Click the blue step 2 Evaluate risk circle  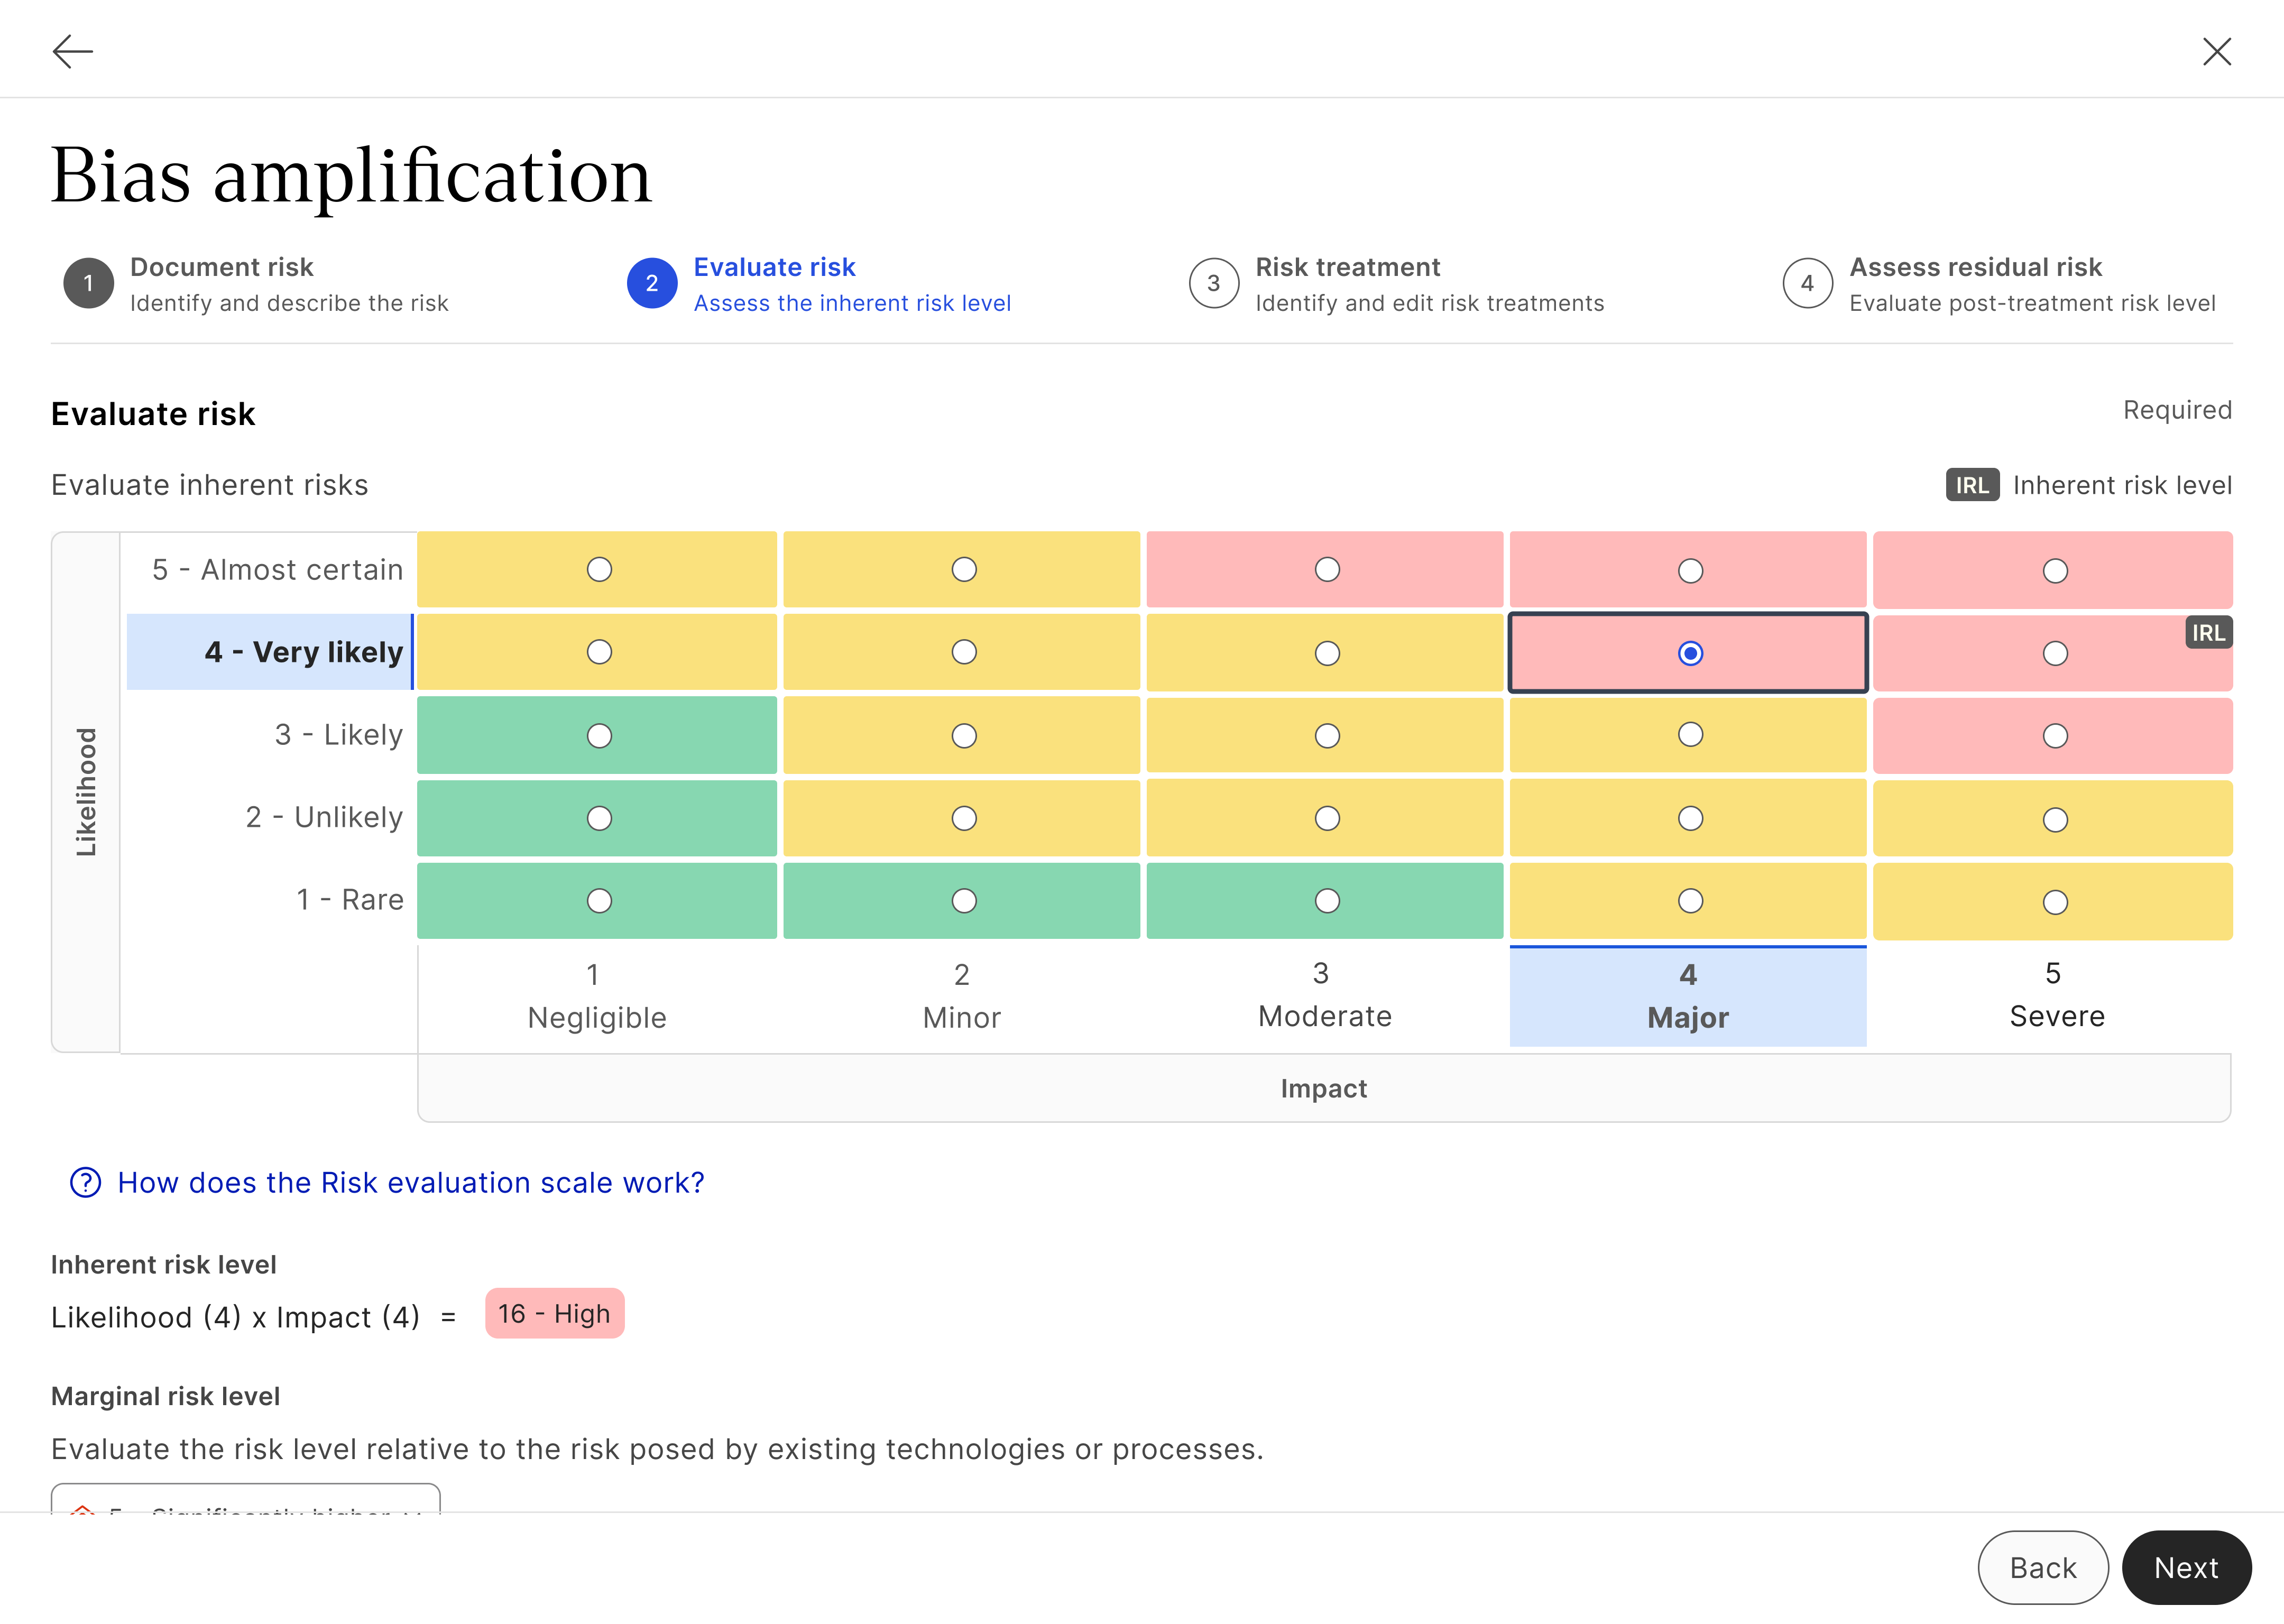(652, 283)
